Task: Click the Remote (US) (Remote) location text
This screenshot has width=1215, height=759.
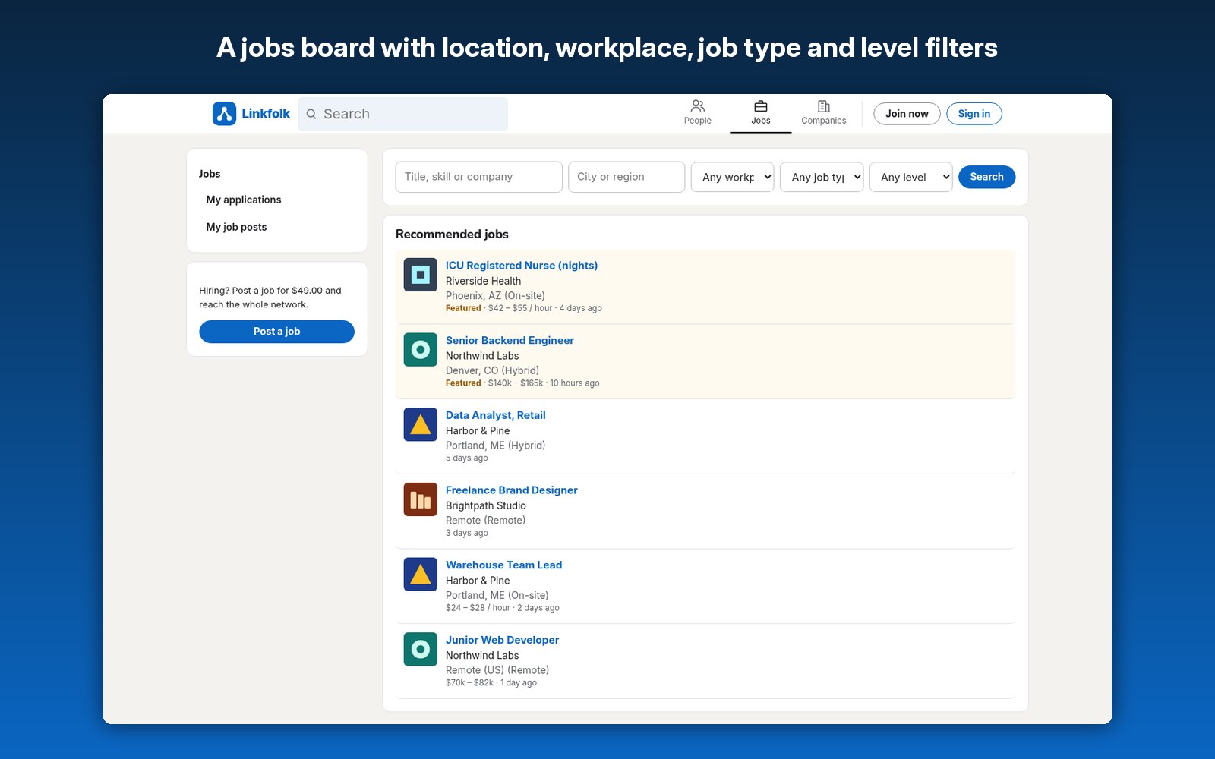Action: pos(497,670)
